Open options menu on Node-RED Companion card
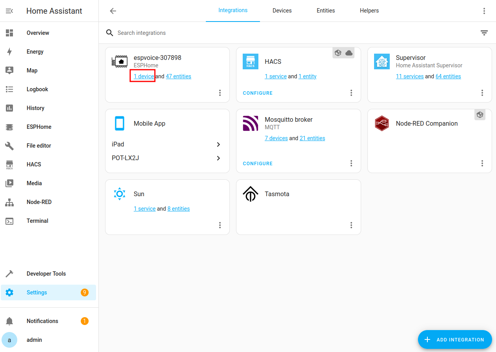The height and width of the screenshot is (352, 496). pos(482,163)
